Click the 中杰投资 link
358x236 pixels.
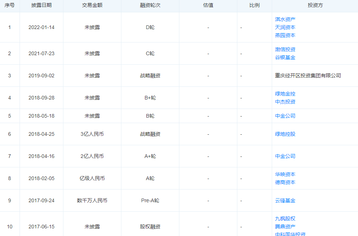pyautogui.click(x=285, y=102)
